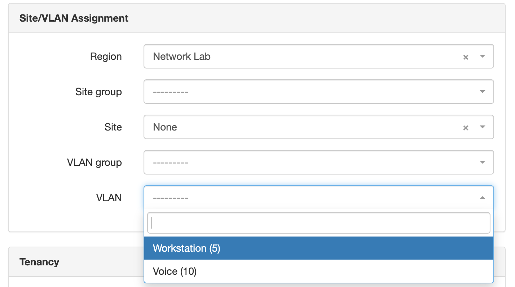This screenshot has width=515, height=287.
Task: Click the VLAN group empty selection field
Action: coord(319,162)
